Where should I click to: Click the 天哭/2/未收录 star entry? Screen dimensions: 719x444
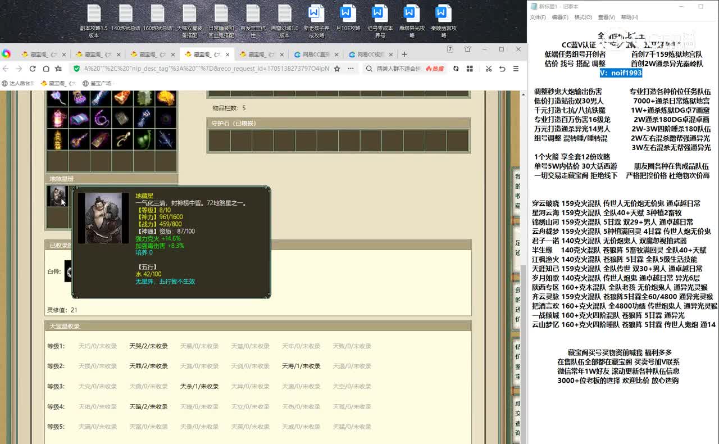click(148, 346)
